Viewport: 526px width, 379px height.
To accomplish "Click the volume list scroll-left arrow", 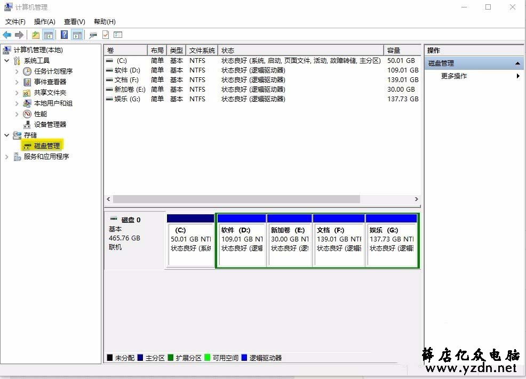I will [x=108, y=199].
